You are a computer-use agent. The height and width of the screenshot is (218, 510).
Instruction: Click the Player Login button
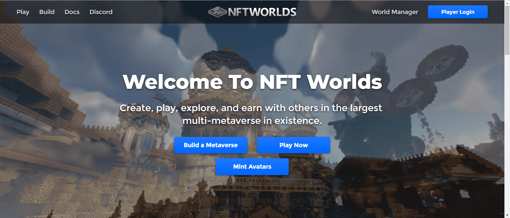(458, 12)
